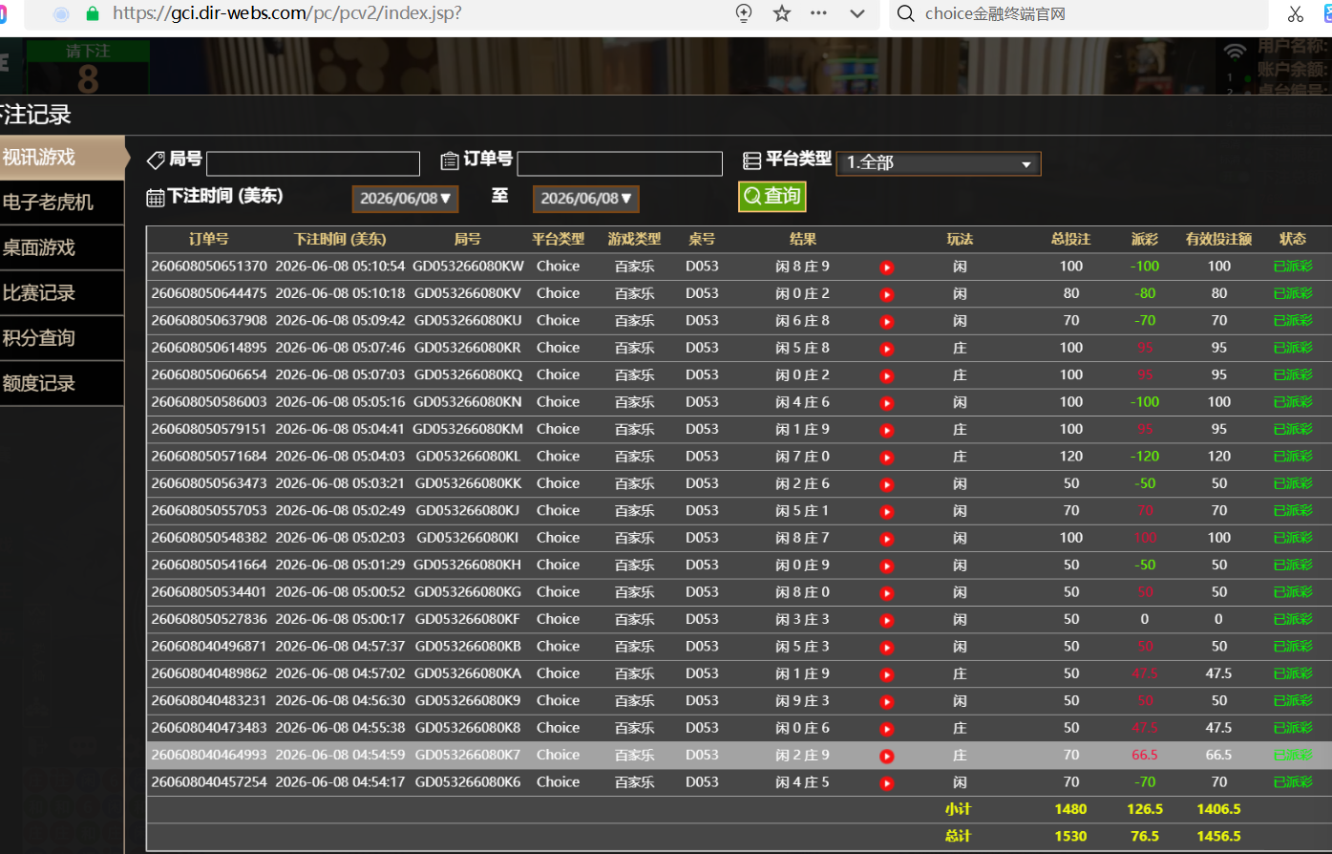Play video replay for round GD053266080KQ

tap(887, 376)
